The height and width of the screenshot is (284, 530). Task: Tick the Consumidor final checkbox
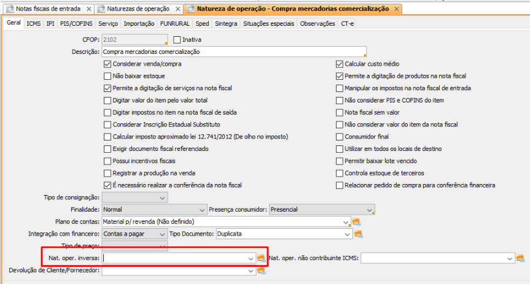click(x=339, y=137)
